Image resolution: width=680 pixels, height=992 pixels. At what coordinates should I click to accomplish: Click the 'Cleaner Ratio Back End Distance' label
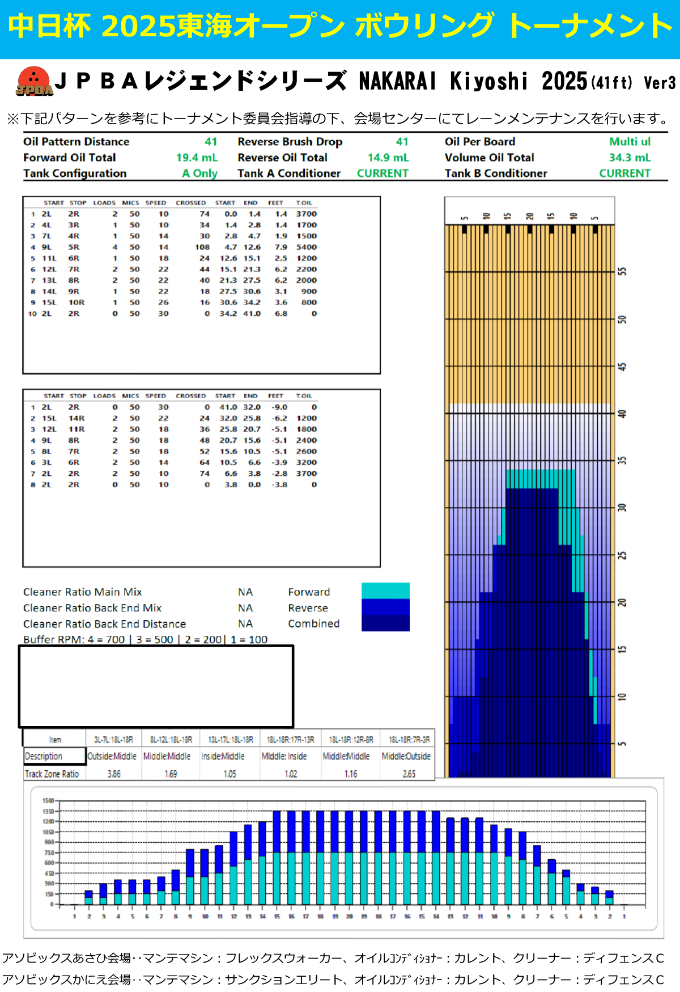pyautogui.click(x=105, y=624)
